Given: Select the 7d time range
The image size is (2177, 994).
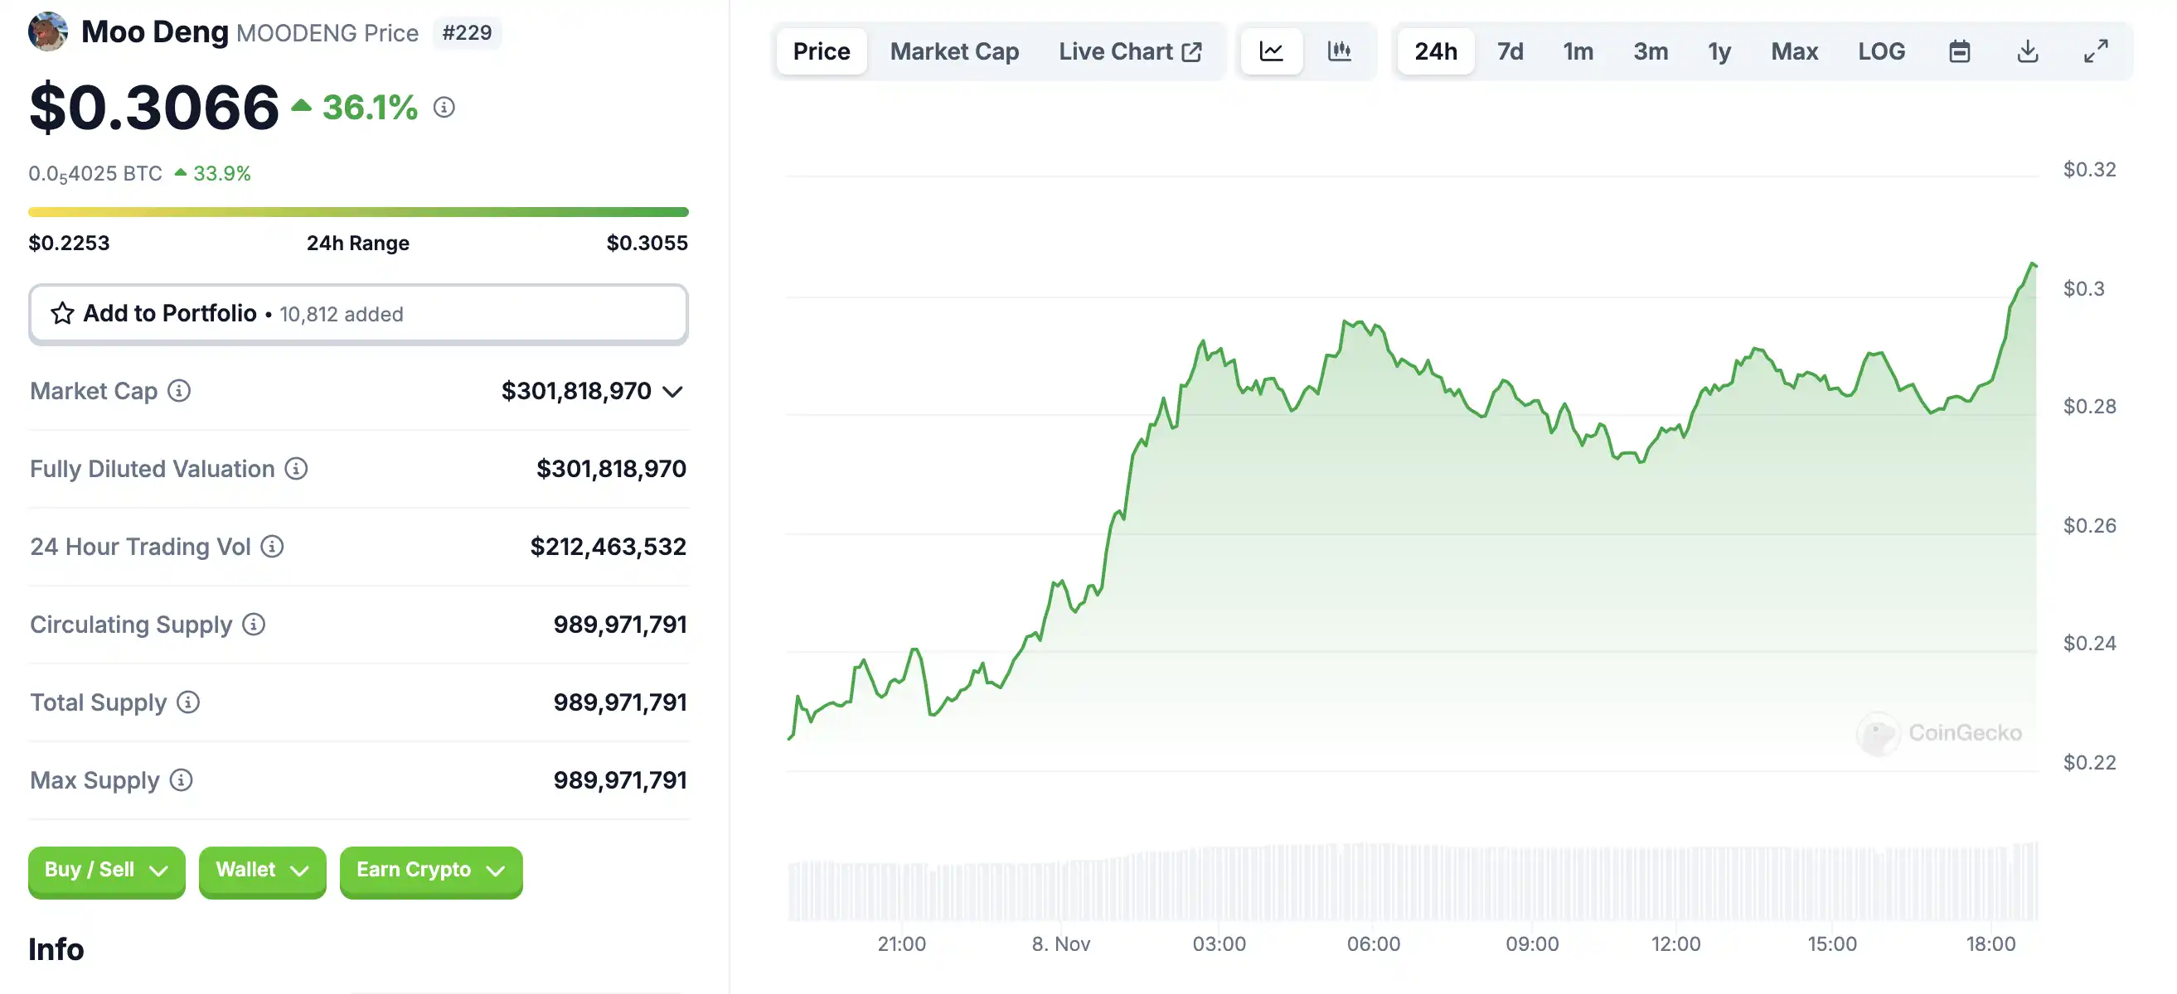Looking at the screenshot, I should click(1510, 51).
